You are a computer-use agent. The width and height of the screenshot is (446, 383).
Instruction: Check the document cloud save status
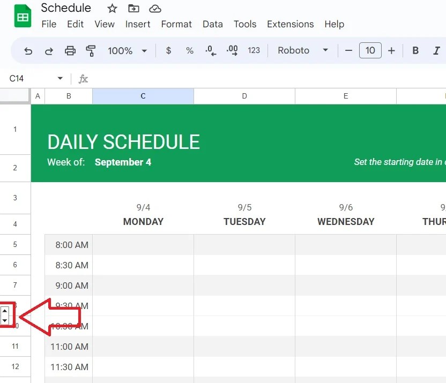click(155, 8)
